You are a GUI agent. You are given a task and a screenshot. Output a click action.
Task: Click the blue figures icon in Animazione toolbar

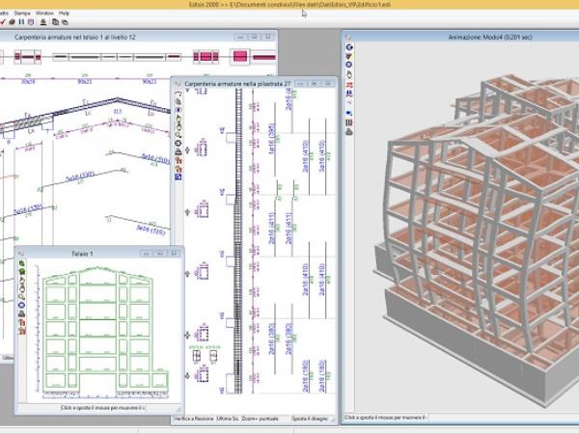[x=349, y=94]
